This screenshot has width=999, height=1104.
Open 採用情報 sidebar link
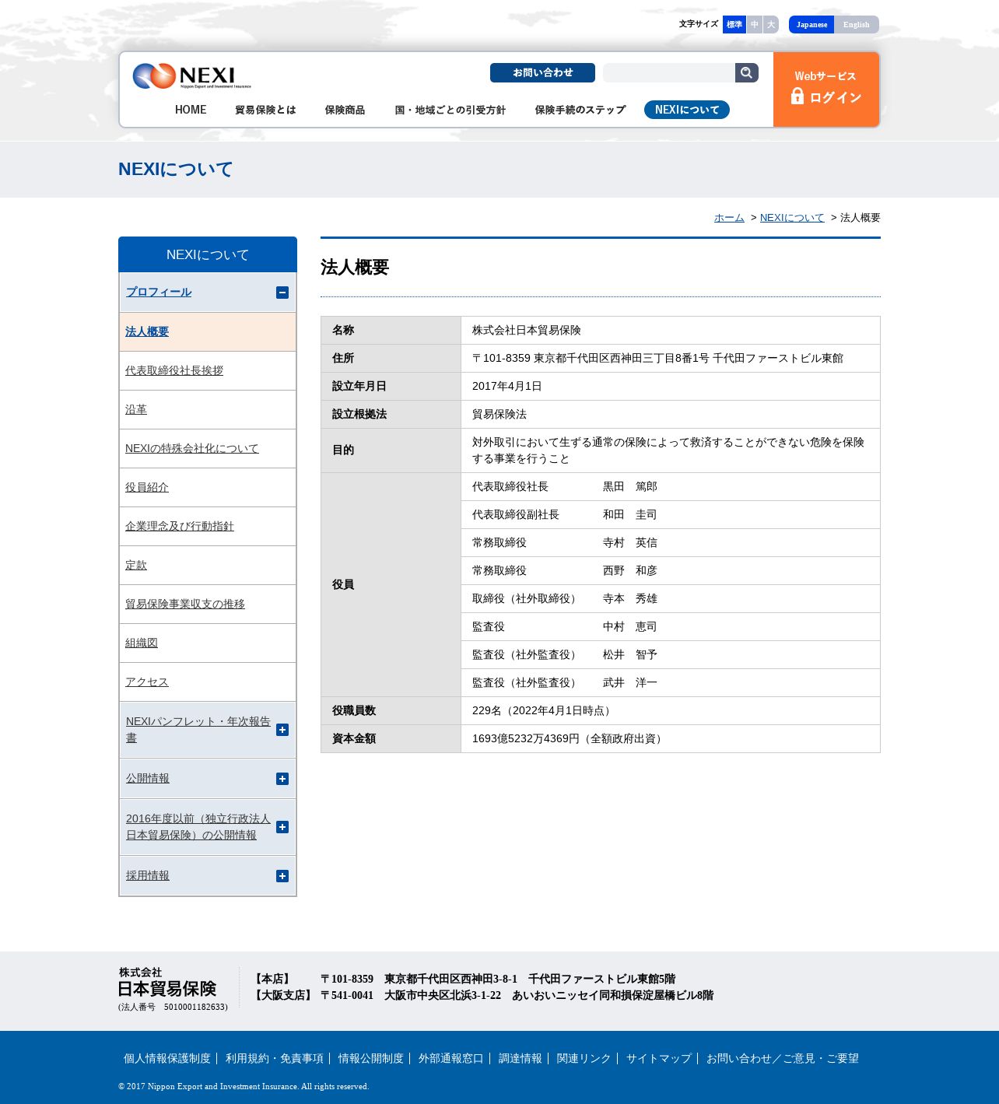coord(148,875)
